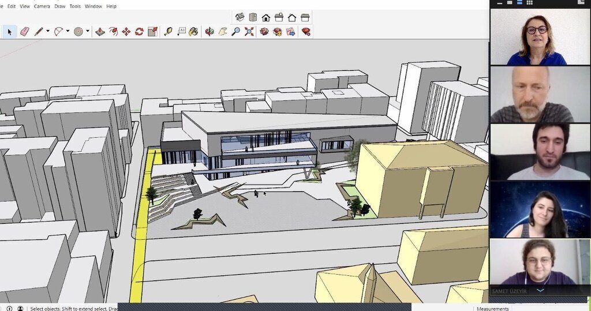The height and width of the screenshot is (311, 591).
Task: Open the Camera menu
Action: tap(42, 6)
